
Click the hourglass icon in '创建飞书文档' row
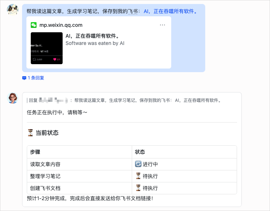(138, 188)
